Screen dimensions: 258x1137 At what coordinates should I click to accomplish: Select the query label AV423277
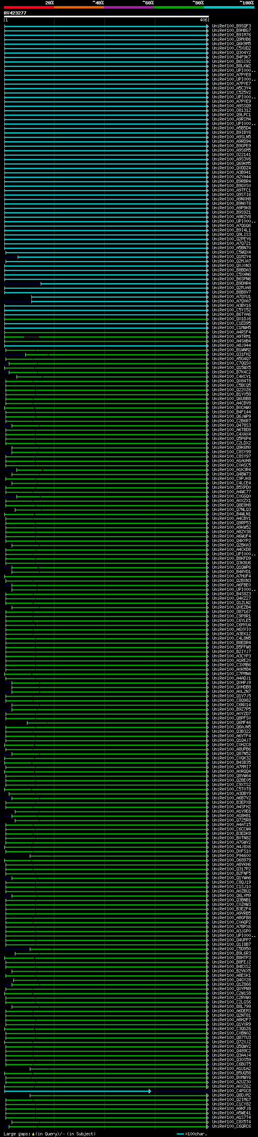[15, 13]
